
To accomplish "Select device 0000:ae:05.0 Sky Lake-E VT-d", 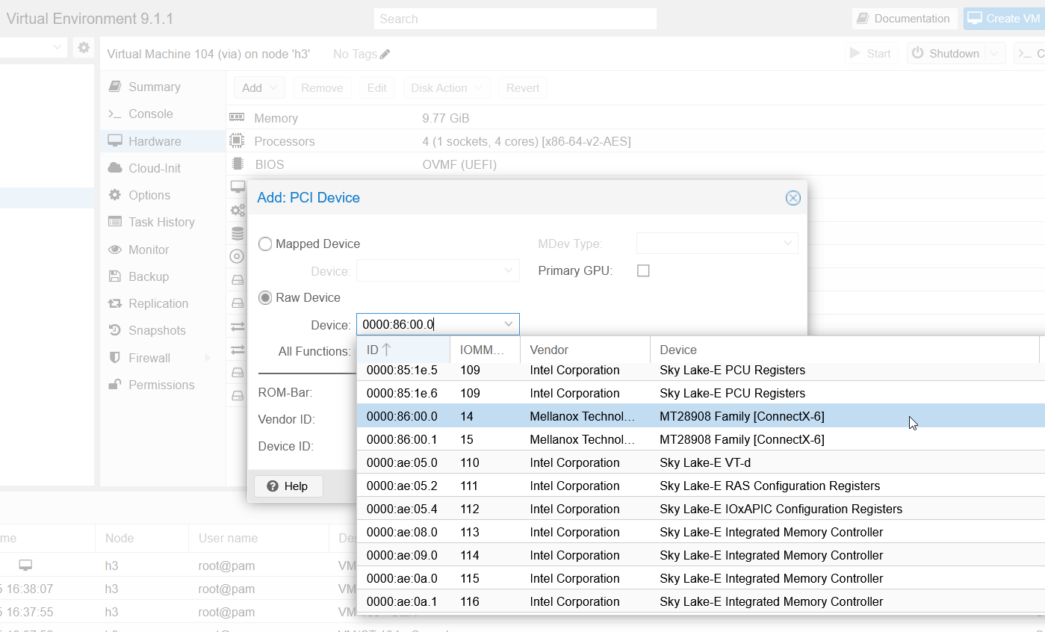I will coord(701,462).
